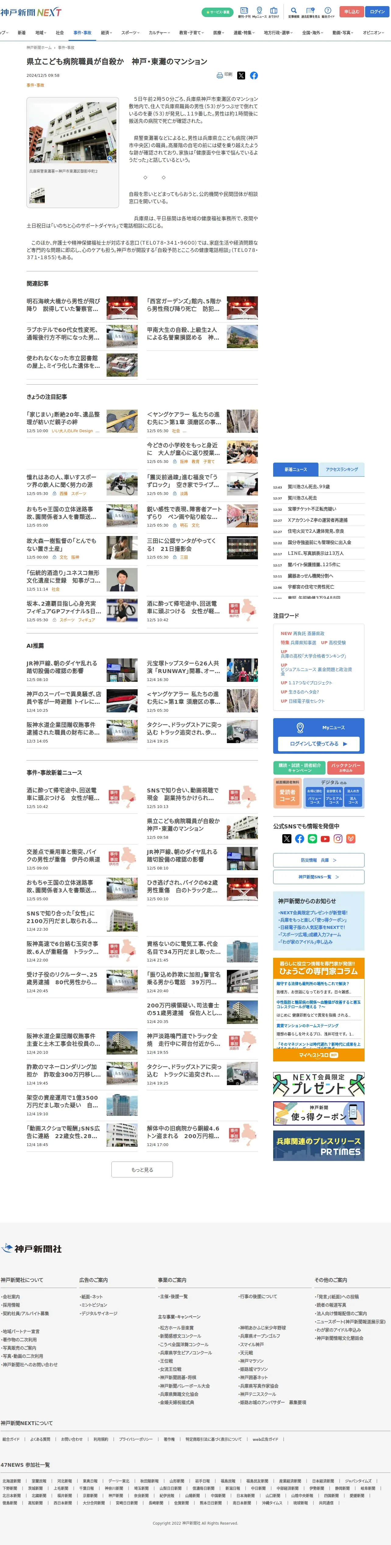Viewport: 391px width, 1545px height.
Task: Expand the 地方行政・選挙 menu dropdown
Action: tap(278, 33)
